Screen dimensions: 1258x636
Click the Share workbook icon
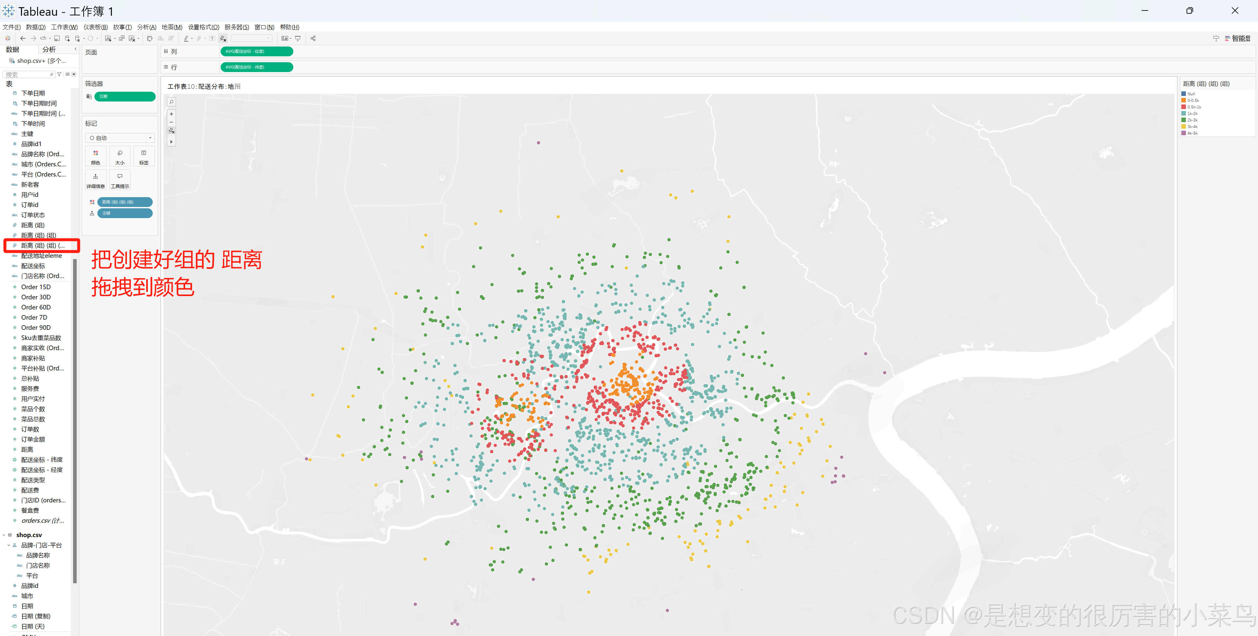(313, 39)
